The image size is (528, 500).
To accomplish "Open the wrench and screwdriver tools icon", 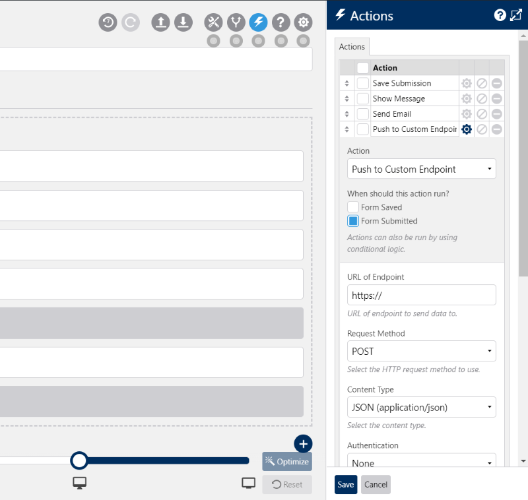I will pos(213,22).
